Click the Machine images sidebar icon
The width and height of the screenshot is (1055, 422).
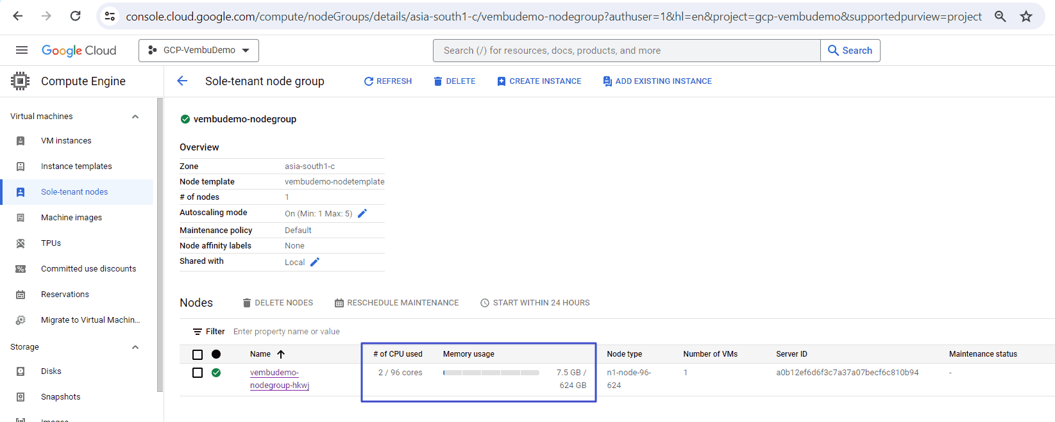pyautogui.click(x=21, y=218)
